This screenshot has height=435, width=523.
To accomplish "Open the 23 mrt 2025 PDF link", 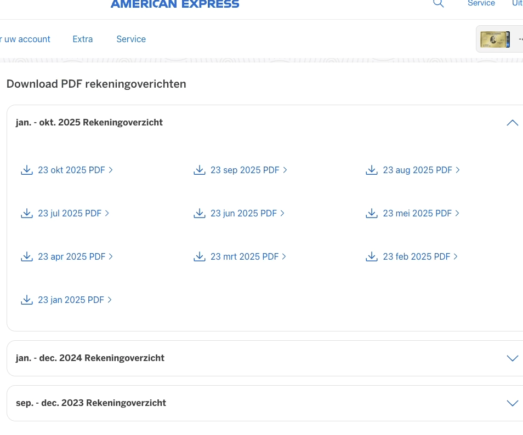I will click(248, 256).
